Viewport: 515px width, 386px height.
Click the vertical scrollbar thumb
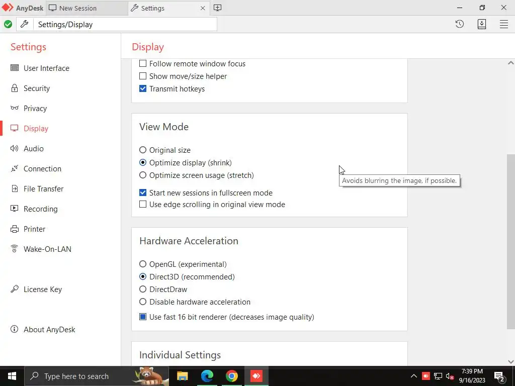511,241
